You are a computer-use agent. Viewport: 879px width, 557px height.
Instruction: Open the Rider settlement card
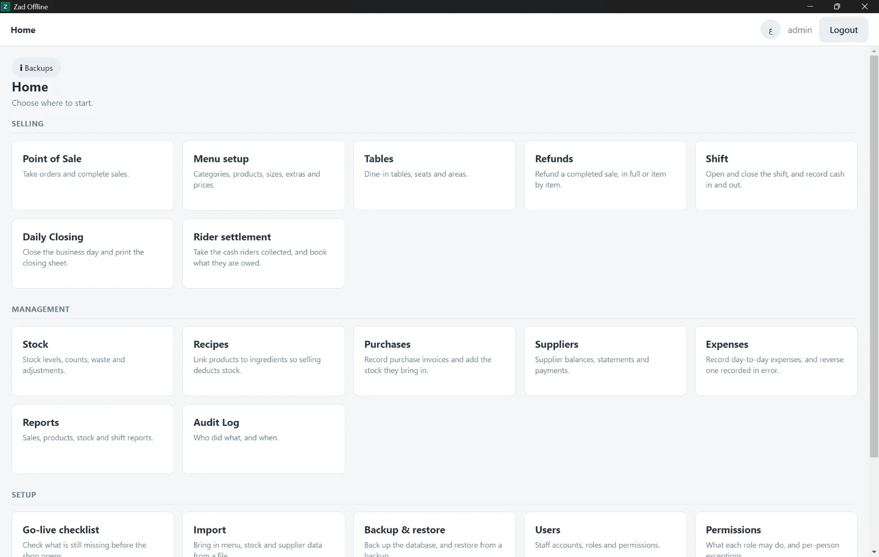pyautogui.click(x=264, y=254)
